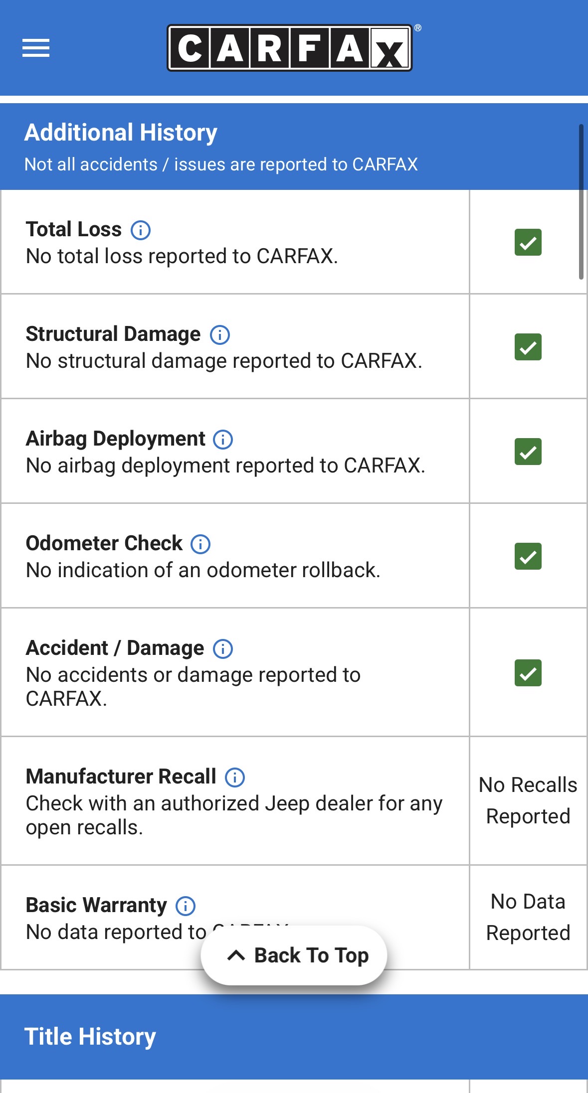Click the No Recalls Reported status
This screenshot has height=1093, width=588.
coord(528,800)
